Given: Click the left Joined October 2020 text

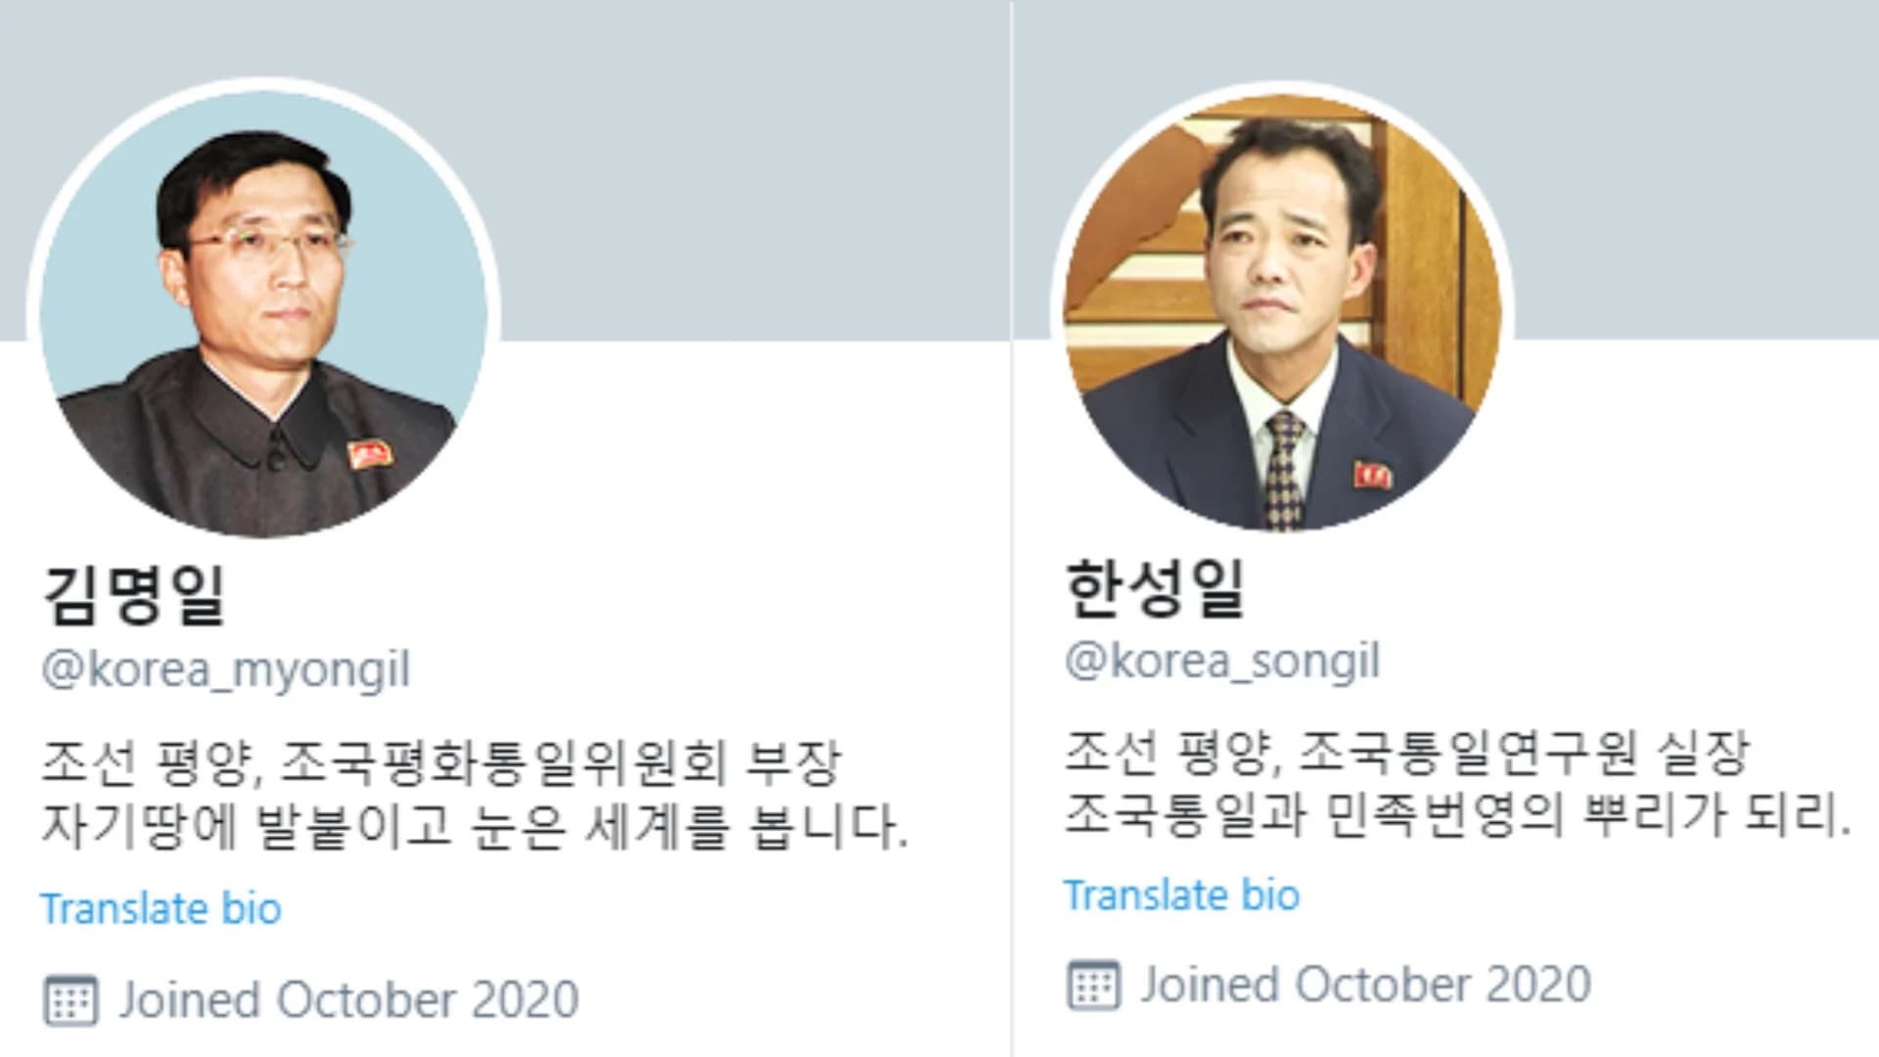Looking at the screenshot, I should (348, 1000).
